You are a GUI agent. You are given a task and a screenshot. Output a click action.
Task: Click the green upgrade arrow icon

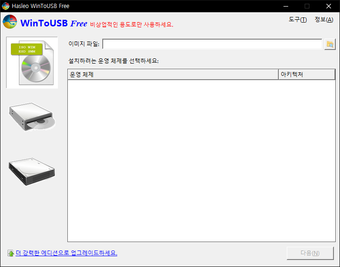[11, 253]
